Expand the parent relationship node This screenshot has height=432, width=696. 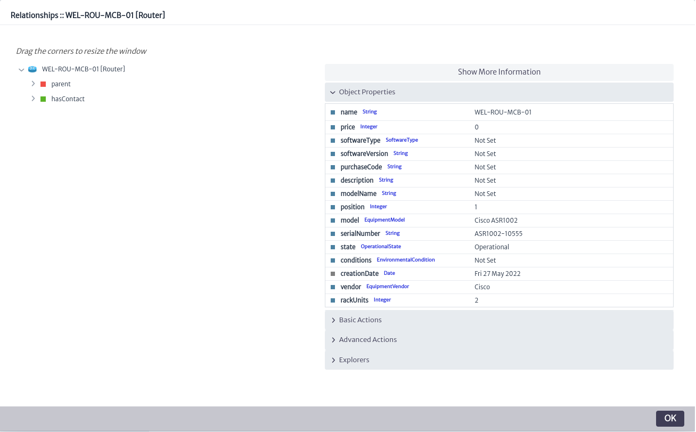[33, 84]
